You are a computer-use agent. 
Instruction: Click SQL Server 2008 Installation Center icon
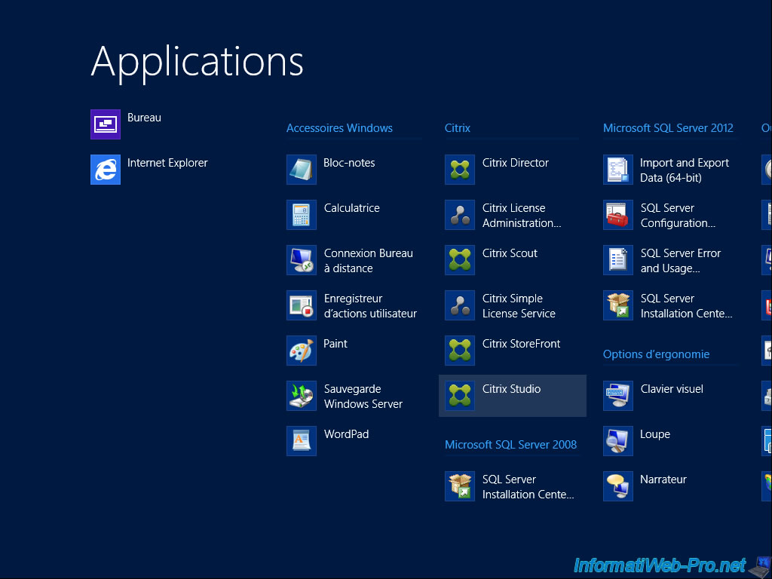coord(460,486)
